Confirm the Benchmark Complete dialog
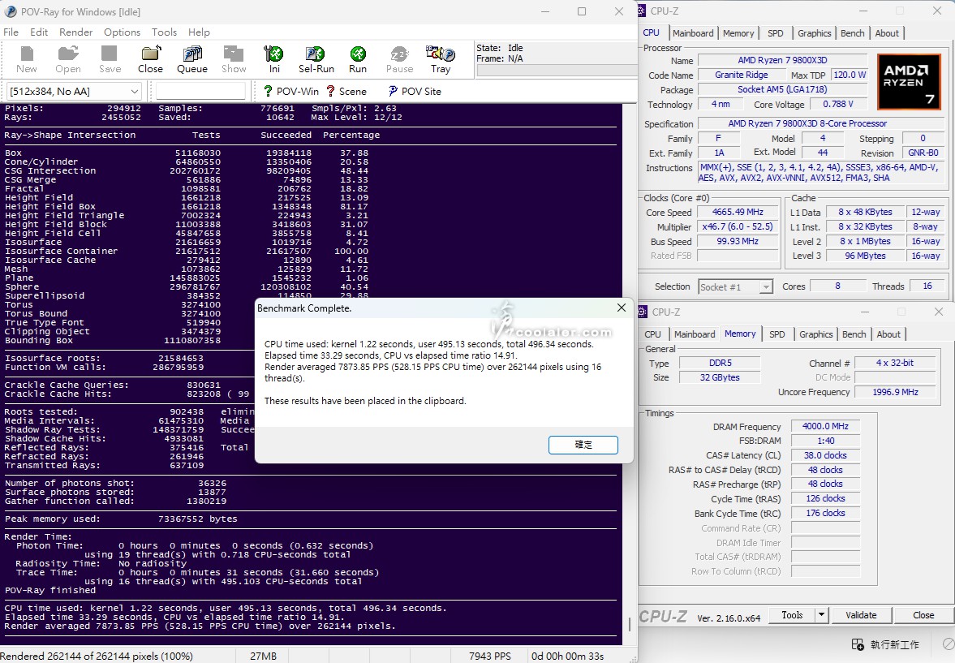The height and width of the screenshot is (663, 955). (583, 445)
